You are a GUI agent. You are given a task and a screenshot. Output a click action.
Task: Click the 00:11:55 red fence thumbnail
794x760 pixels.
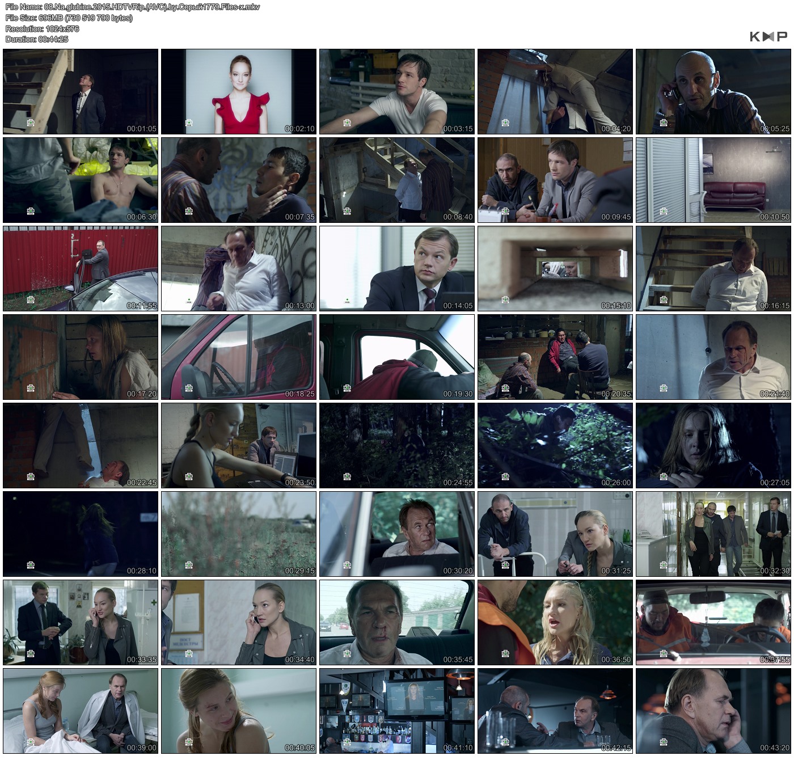click(x=81, y=268)
